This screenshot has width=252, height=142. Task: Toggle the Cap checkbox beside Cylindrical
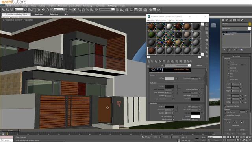[242, 65]
